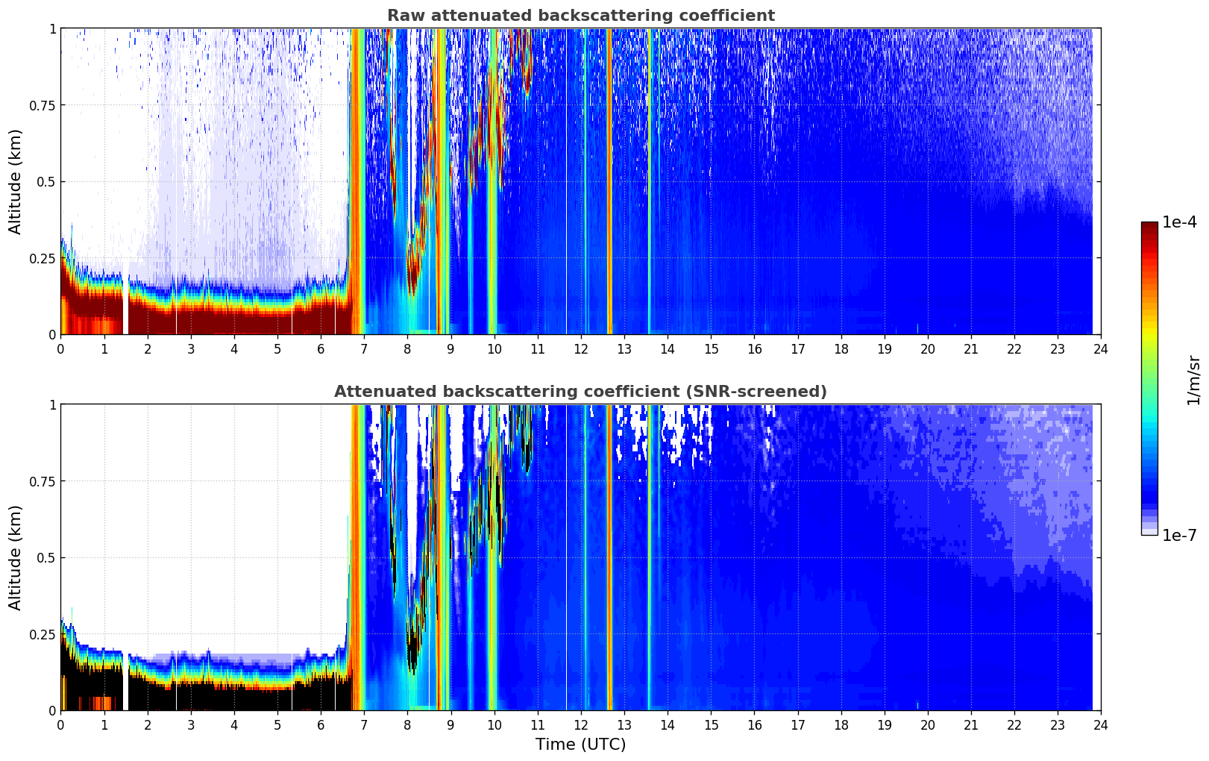
Task: Click altitude tick "0.75" on the lower plot
Action: point(43,481)
